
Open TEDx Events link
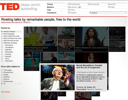(72, 7)
